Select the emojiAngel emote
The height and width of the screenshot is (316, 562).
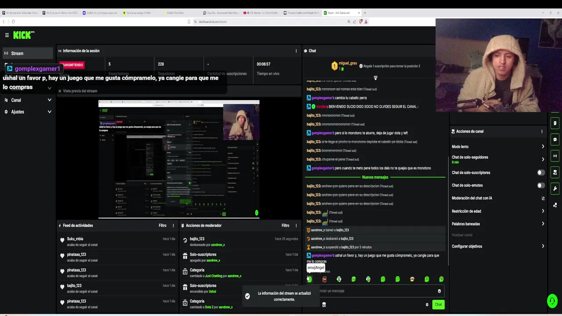(x=310, y=279)
